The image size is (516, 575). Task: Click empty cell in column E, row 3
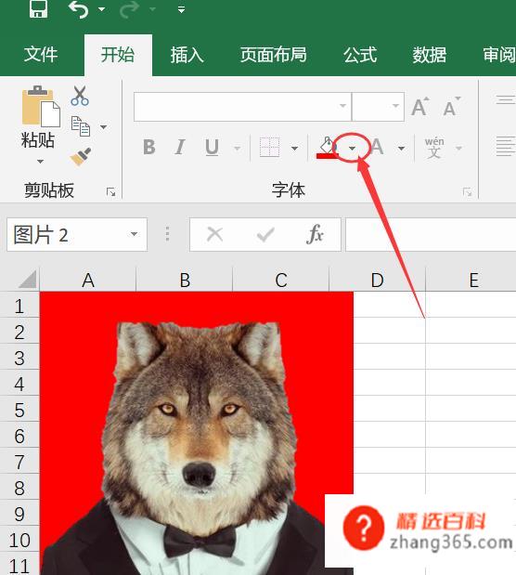[471, 357]
